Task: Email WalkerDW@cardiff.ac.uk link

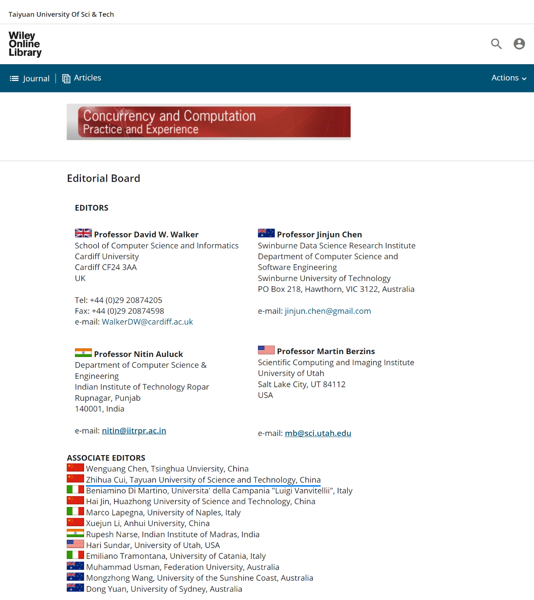Action: (x=148, y=322)
